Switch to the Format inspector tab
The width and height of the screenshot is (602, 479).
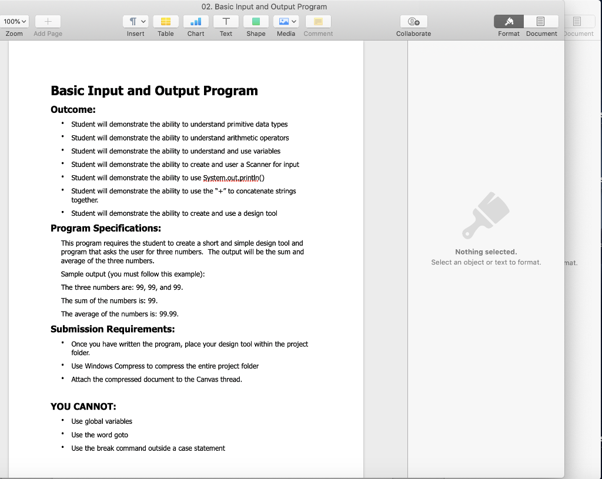point(509,22)
